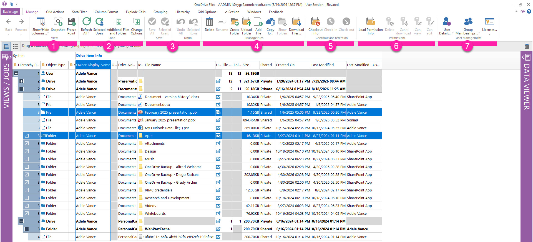
Task: Sort by Created On column header
Action: (x=293, y=65)
